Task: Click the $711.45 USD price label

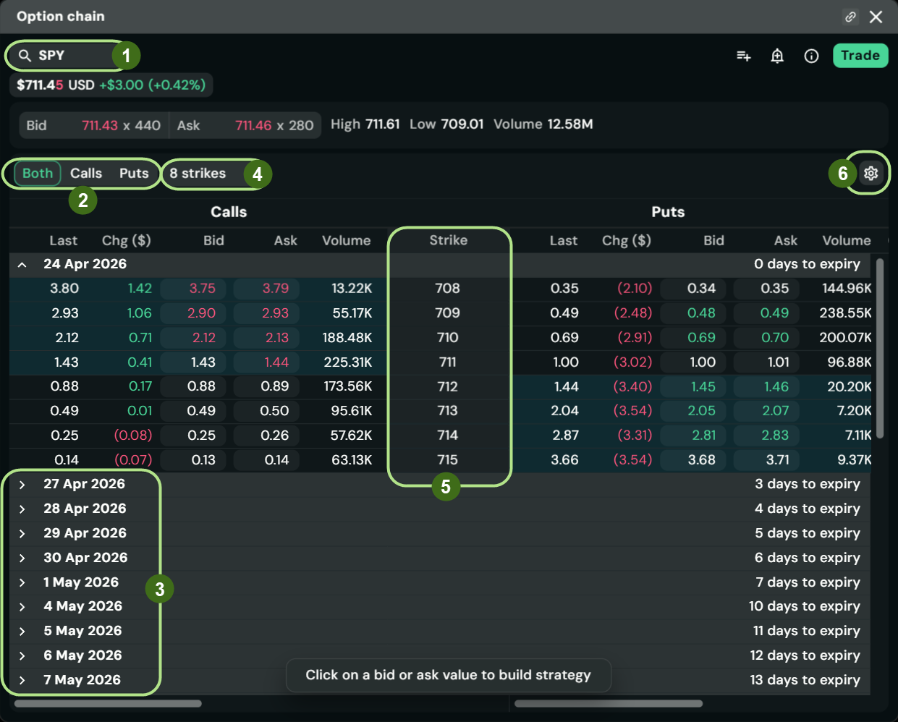Action: coord(56,85)
